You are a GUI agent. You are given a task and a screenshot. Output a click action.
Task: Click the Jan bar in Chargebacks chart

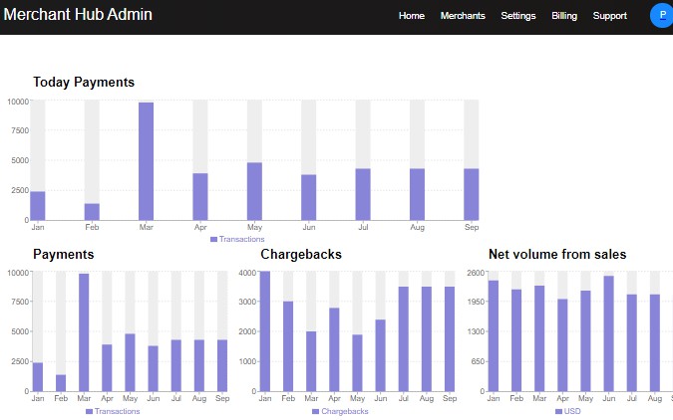pos(264,330)
